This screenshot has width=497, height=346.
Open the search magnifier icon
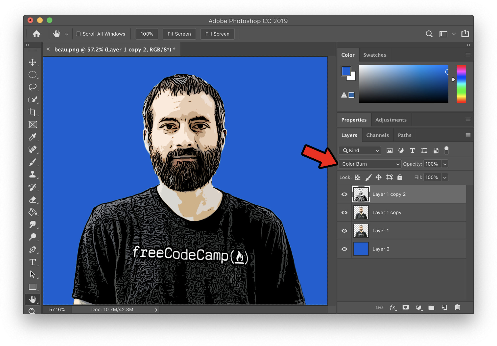point(429,34)
